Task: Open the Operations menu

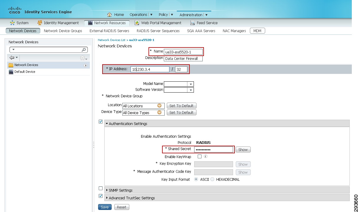Action: [141, 14]
